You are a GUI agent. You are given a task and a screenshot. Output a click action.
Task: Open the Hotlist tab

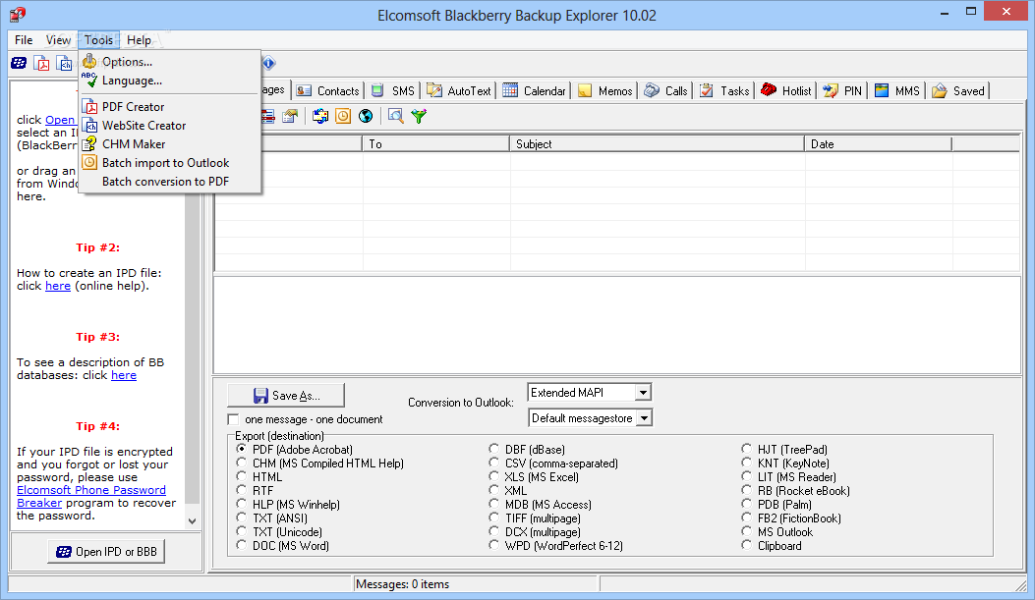(x=786, y=91)
